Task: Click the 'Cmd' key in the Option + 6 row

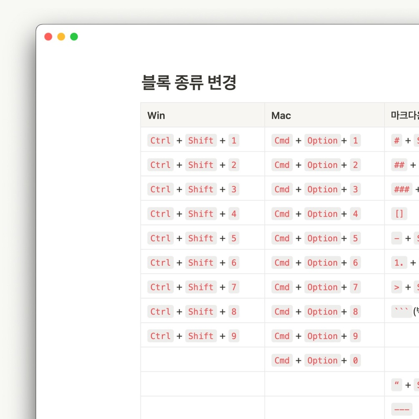Action: pyautogui.click(x=282, y=263)
